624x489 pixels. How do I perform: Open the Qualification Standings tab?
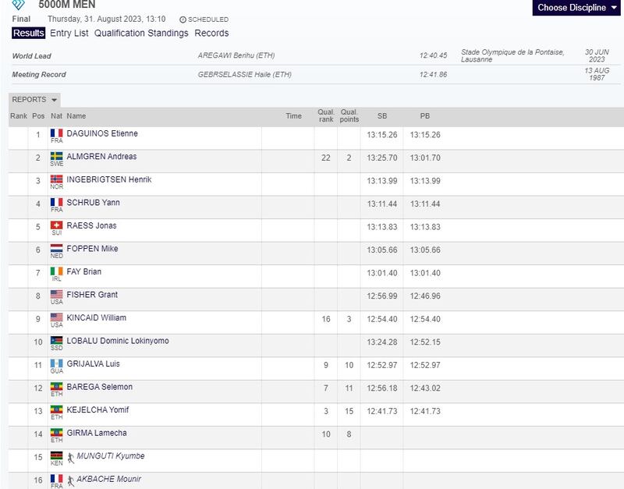pos(141,33)
